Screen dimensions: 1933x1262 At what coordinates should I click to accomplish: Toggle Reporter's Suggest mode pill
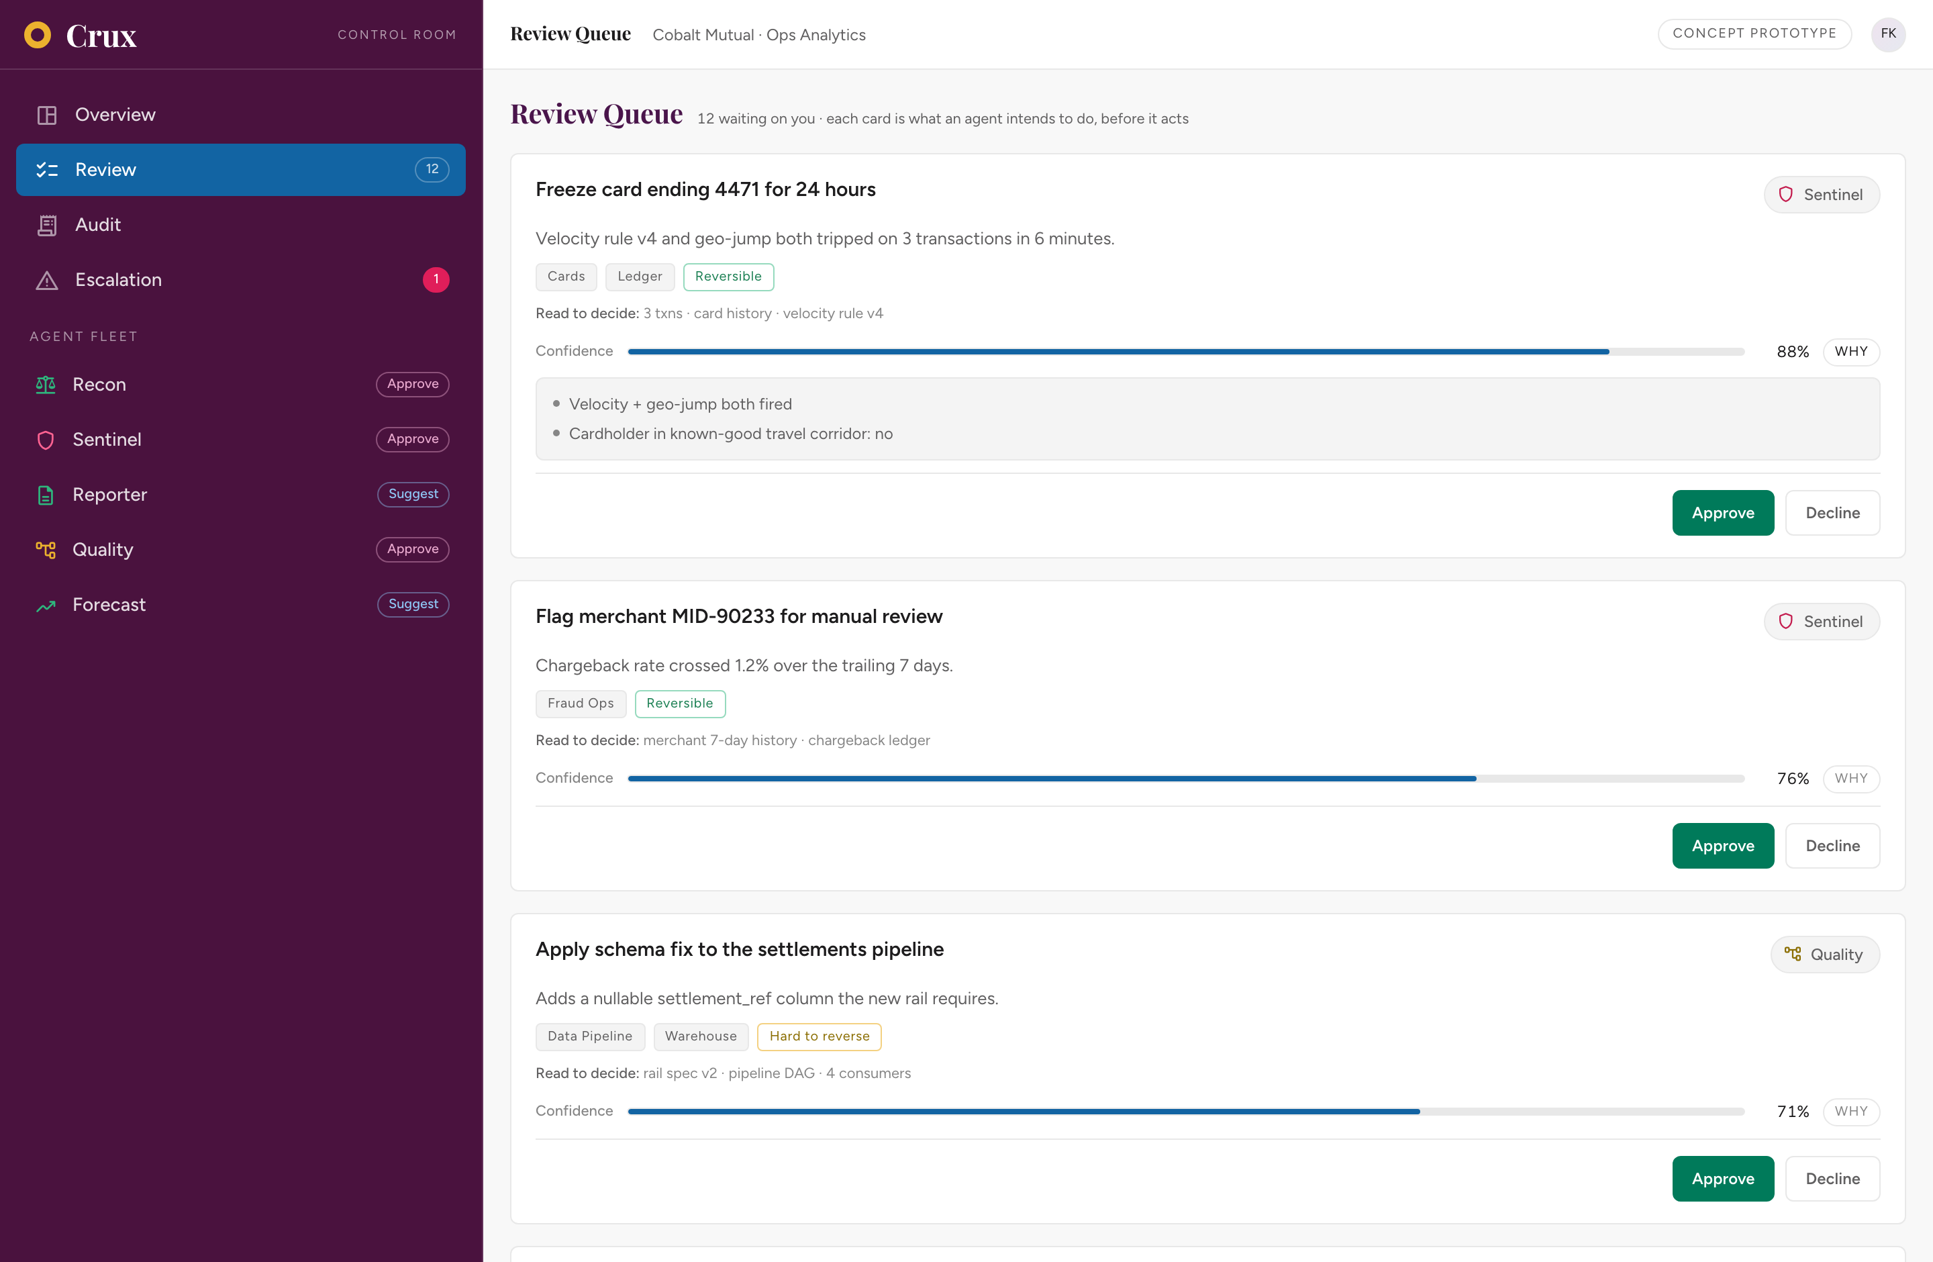(413, 495)
